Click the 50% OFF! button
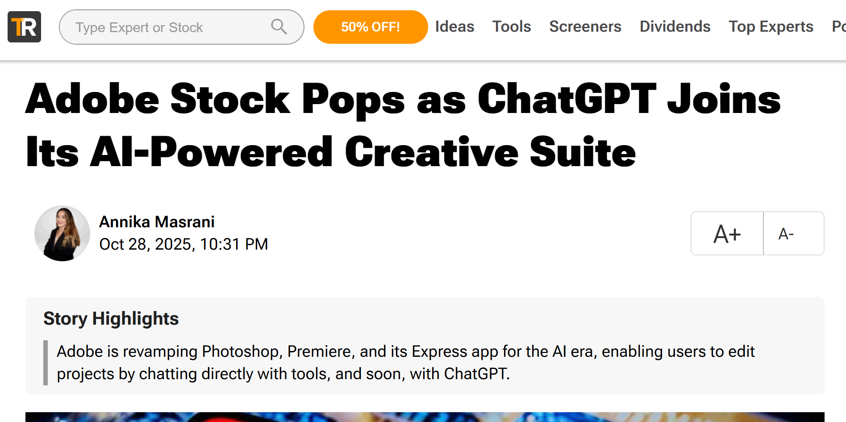846x422 pixels. (371, 27)
